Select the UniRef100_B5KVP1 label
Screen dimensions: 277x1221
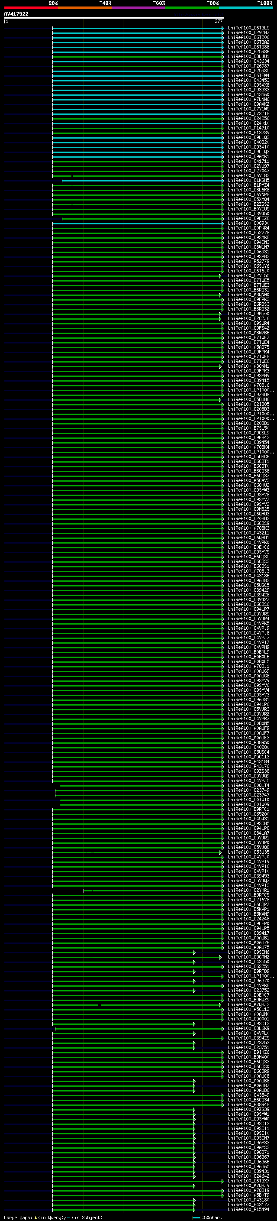point(248,909)
